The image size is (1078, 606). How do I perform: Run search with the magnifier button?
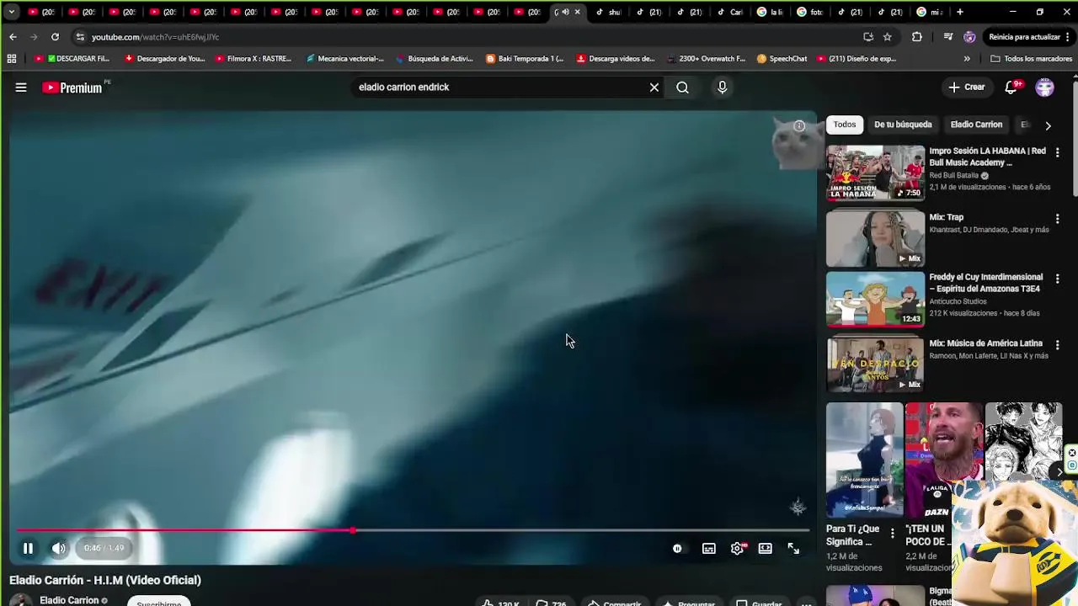[x=682, y=88]
